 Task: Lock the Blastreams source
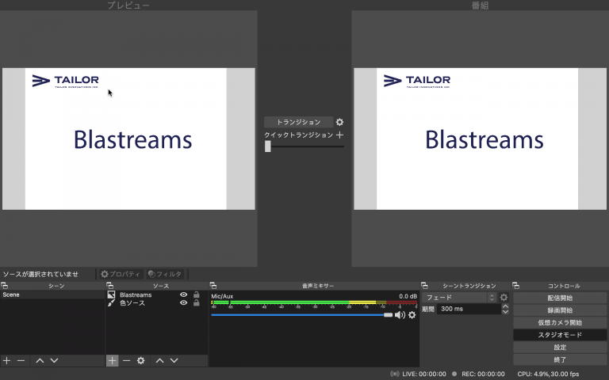tap(197, 294)
